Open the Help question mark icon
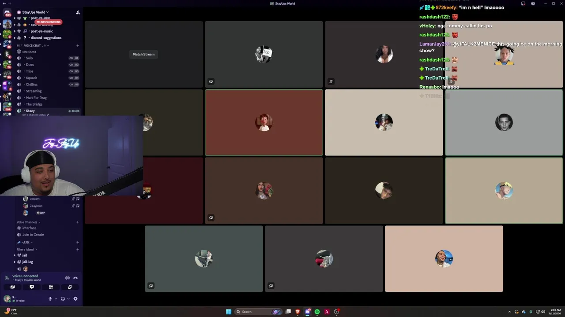 [533, 4]
